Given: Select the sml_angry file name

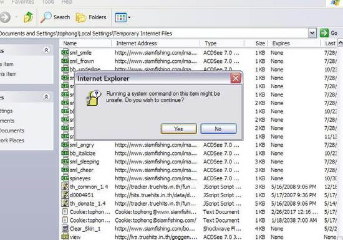Looking at the screenshot, I should [x=82, y=145].
